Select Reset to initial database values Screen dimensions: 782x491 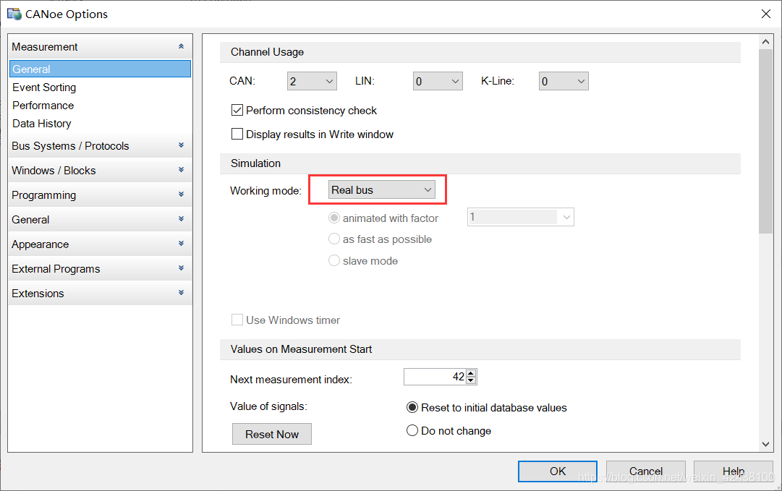tap(412, 408)
